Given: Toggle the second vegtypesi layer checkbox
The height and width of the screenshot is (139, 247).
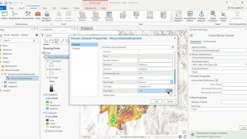Looking at the screenshot, I should pos(46,113).
